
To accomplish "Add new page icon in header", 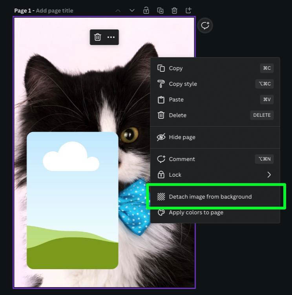I will coord(188,10).
